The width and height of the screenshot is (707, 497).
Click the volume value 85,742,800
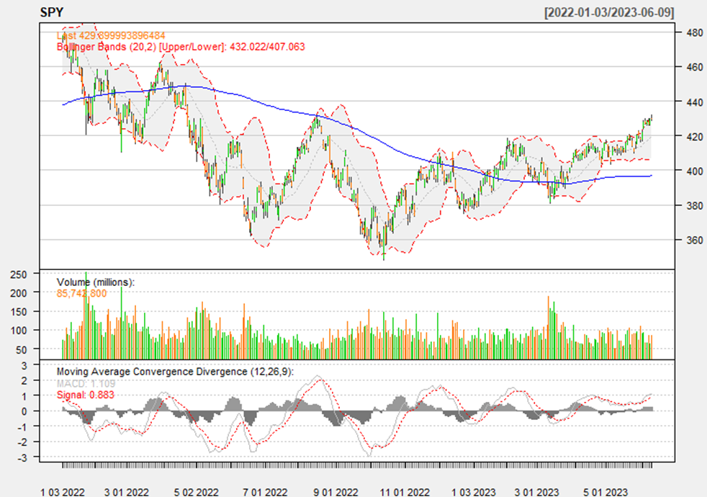tap(81, 294)
